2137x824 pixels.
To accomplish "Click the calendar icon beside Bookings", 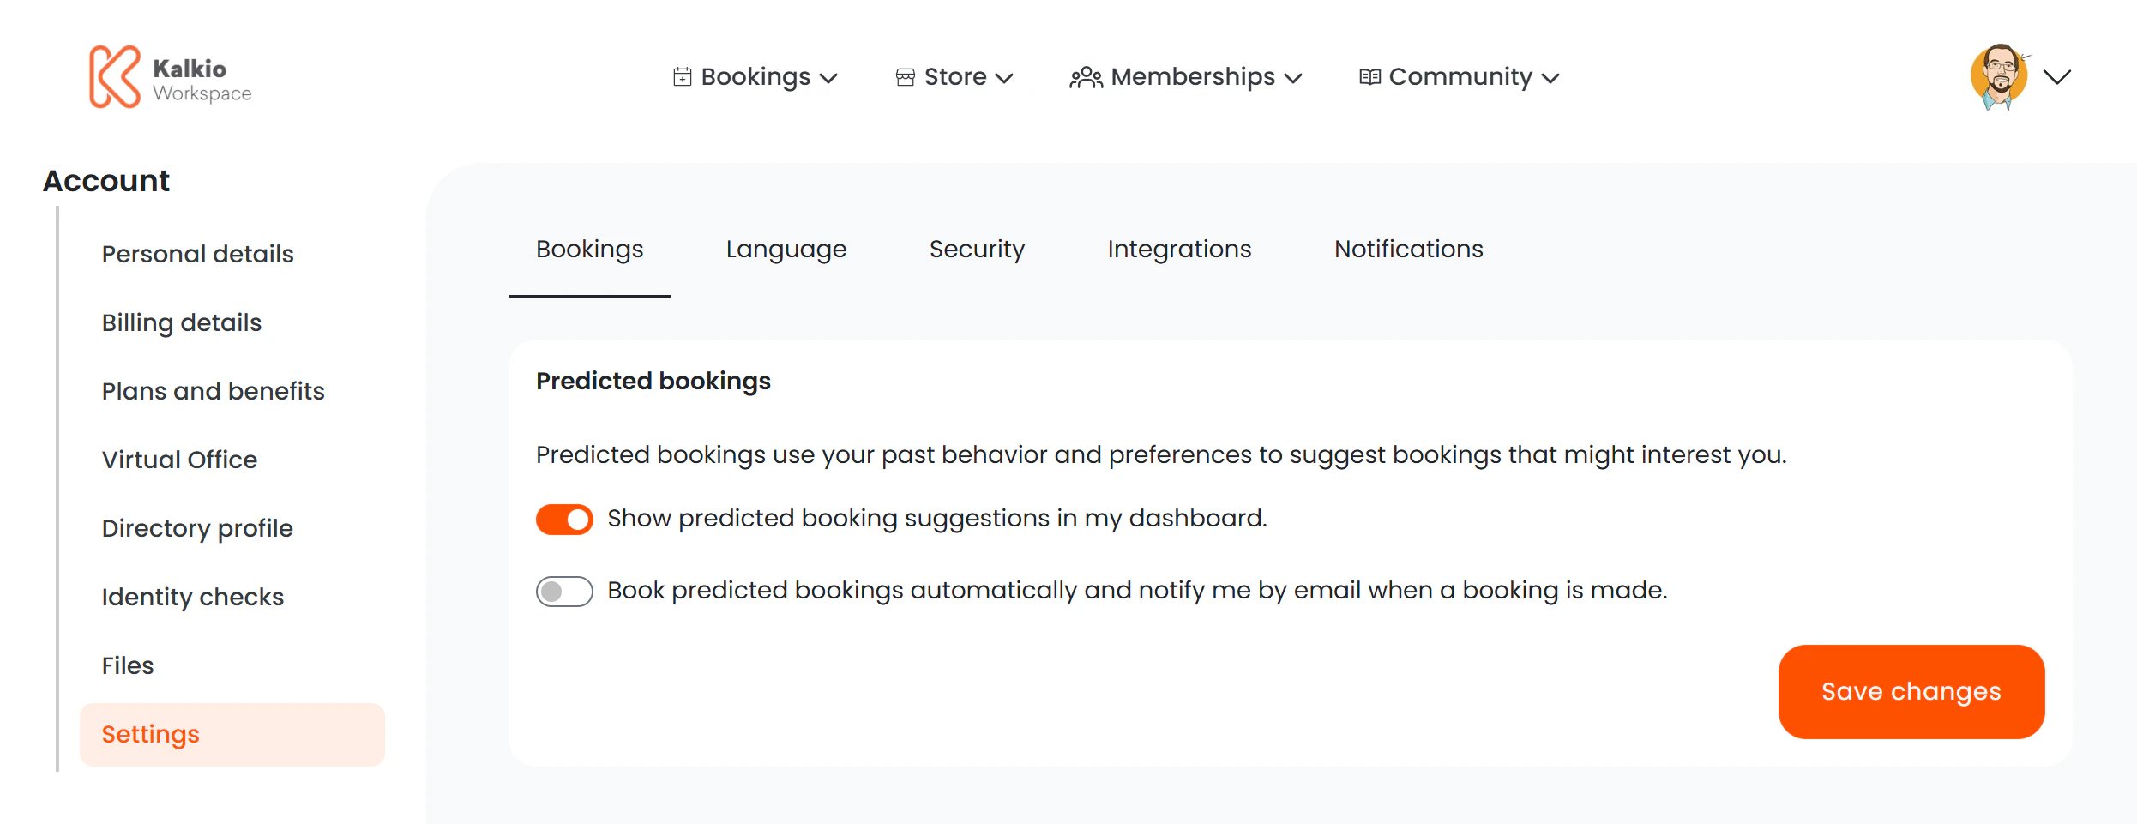I will (682, 76).
